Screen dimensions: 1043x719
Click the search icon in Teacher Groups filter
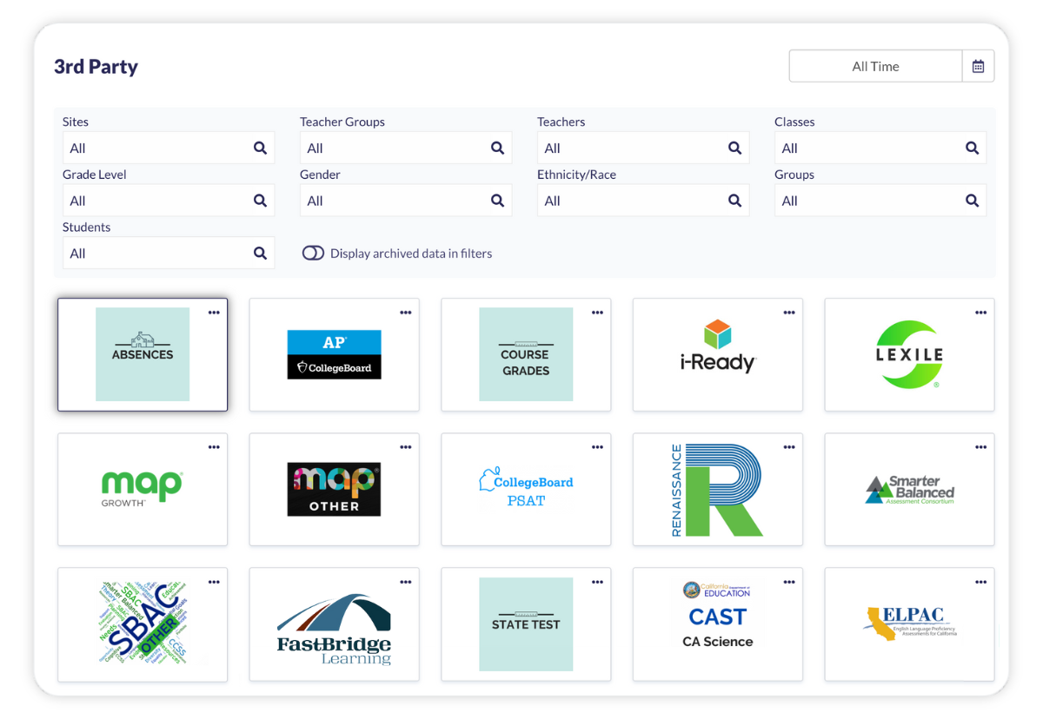(x=497, y=148)
